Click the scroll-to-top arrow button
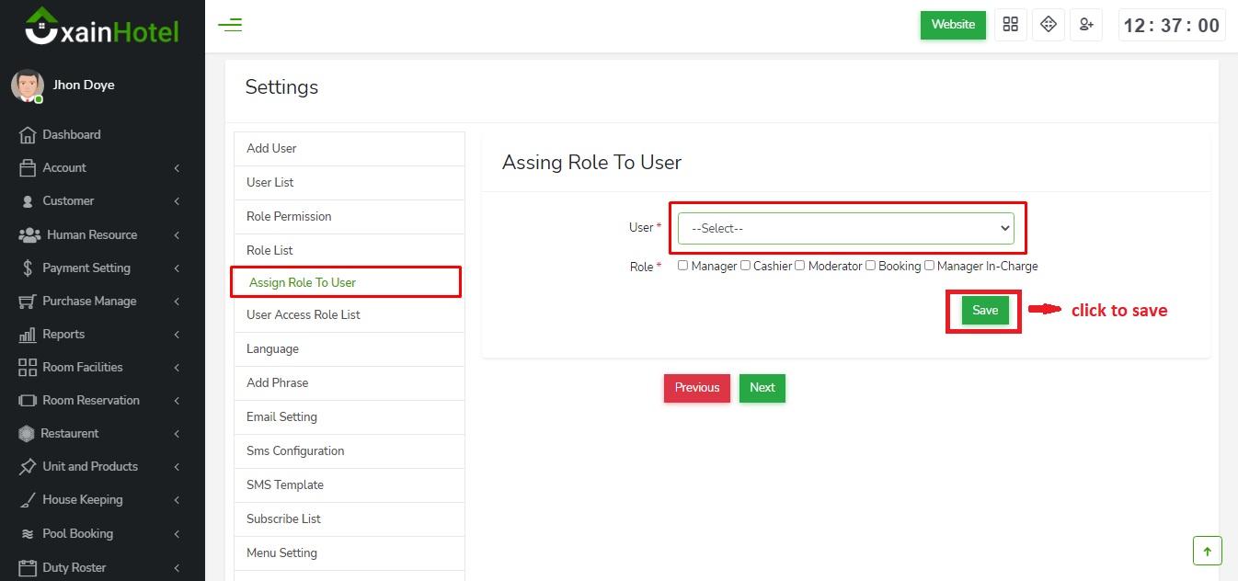The image size is (1238, 581). (x=1207, y=551)
